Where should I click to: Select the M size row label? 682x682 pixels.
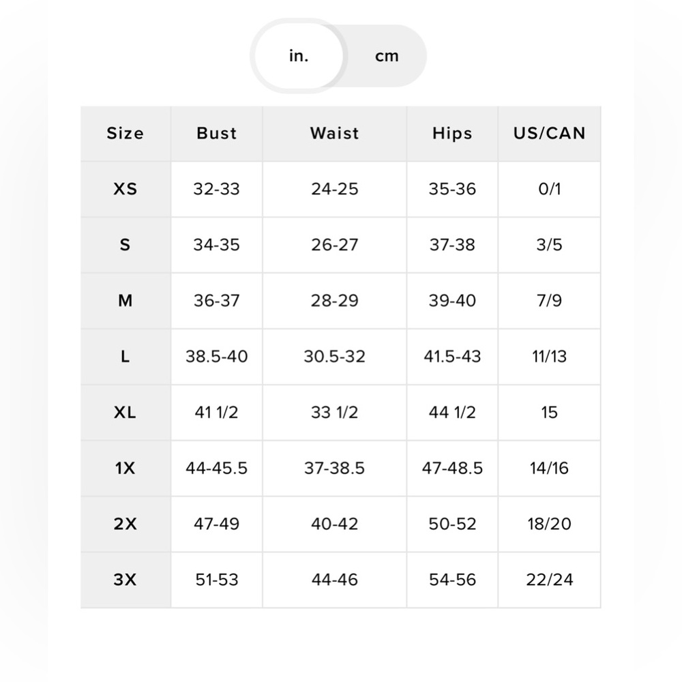[125, 301]
